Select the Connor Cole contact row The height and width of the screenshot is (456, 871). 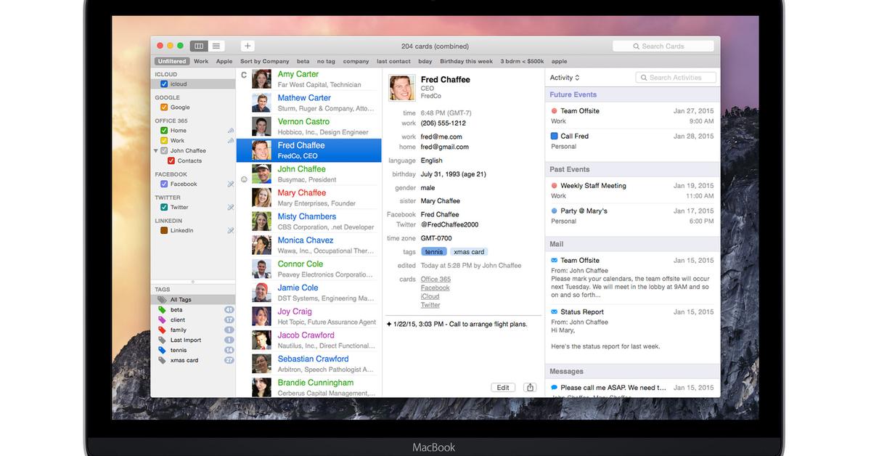309,269
